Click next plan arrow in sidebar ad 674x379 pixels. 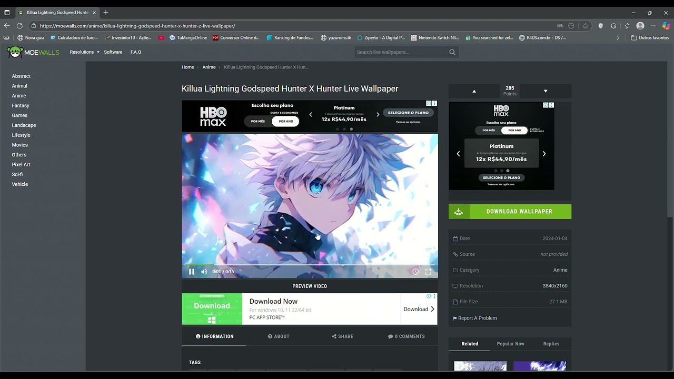[544, 154]
